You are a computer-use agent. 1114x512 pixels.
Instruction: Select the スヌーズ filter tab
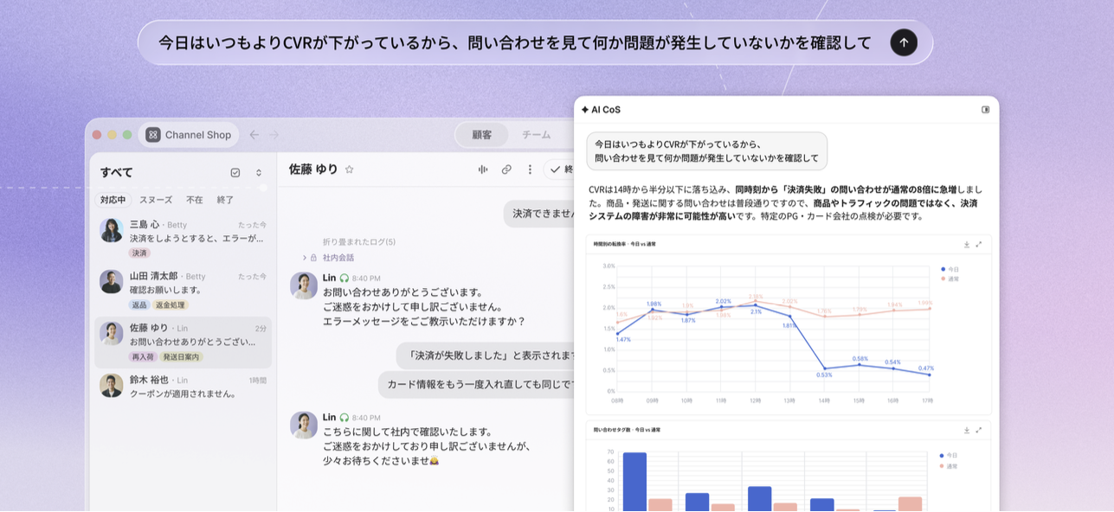[156, 200]
